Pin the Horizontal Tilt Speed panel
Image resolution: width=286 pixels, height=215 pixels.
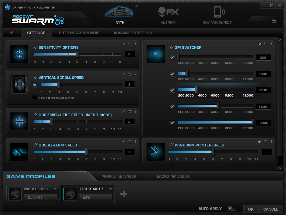[x=124, y=111]
